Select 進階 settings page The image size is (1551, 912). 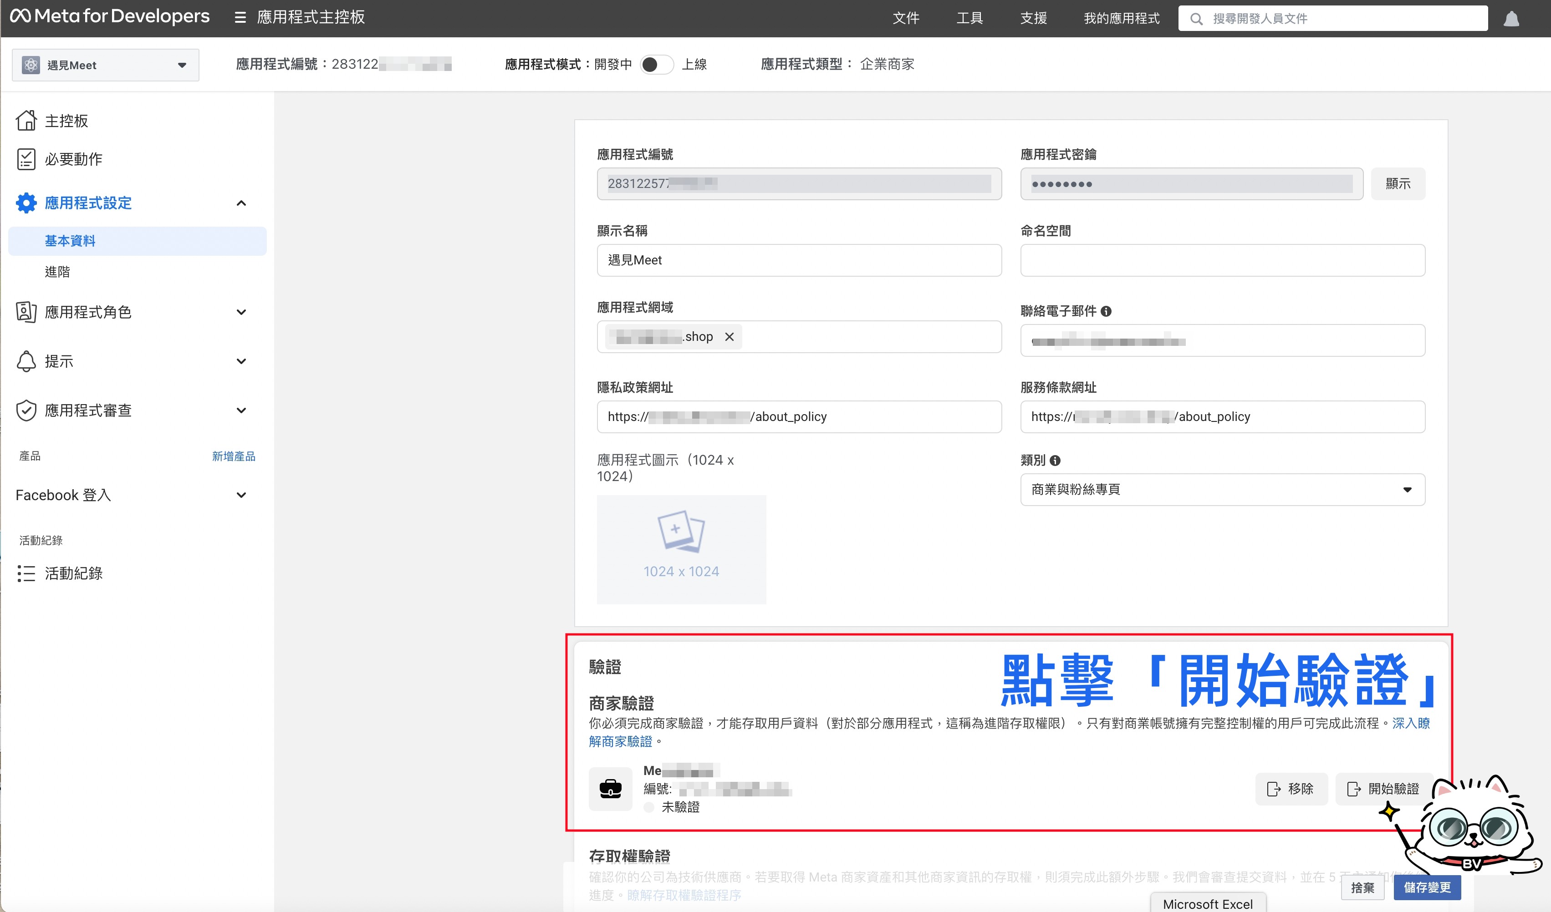click(x=57, y=272)
